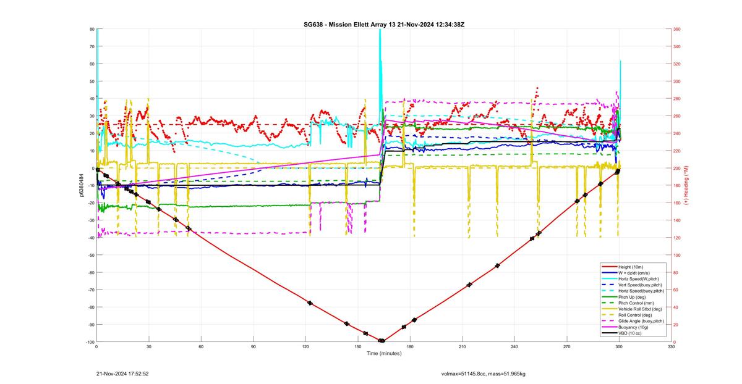Click the left y-axis tick label '80'
The height and width of the screenshot is (384, 742).
pos(92,29)
